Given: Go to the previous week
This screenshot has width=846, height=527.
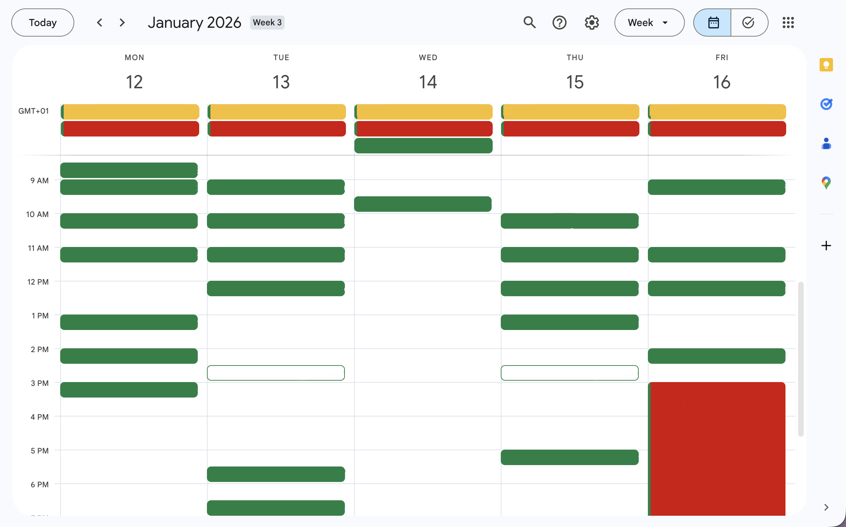Looking at the screenshot, I should [x=100, y=23].
